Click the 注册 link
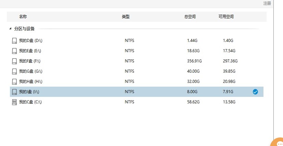Image resolution: width=283 pixels, height=146 pixels. (267, 3)
